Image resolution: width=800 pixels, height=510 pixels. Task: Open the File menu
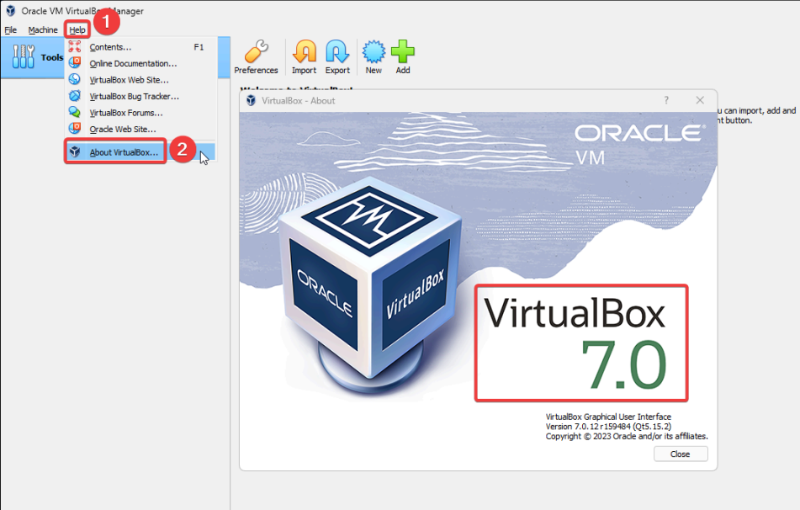tap(10, 30)
